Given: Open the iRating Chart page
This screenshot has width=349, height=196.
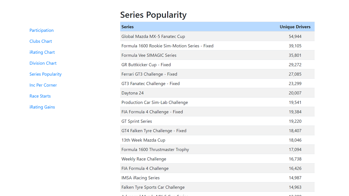Looking at the screenshot, I should 42,52.
